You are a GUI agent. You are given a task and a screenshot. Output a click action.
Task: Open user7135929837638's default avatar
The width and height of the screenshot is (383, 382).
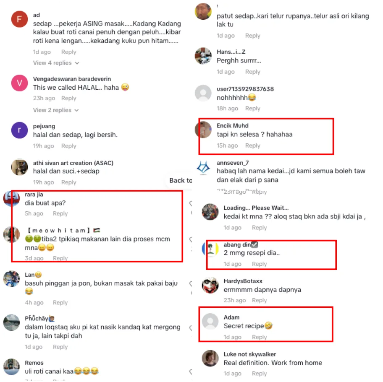(203, 93)
